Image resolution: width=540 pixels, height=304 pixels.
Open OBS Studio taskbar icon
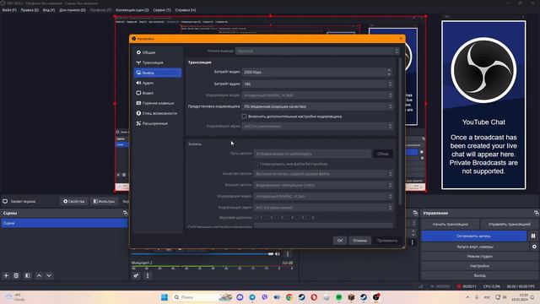coord(376,297)
